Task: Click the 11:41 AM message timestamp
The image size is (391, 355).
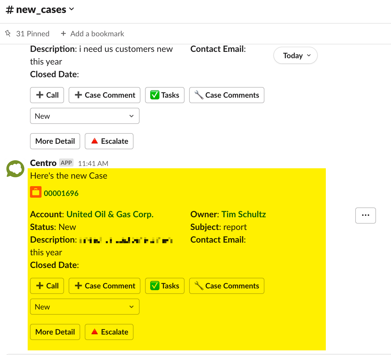Action: click(x=93, y=163)
